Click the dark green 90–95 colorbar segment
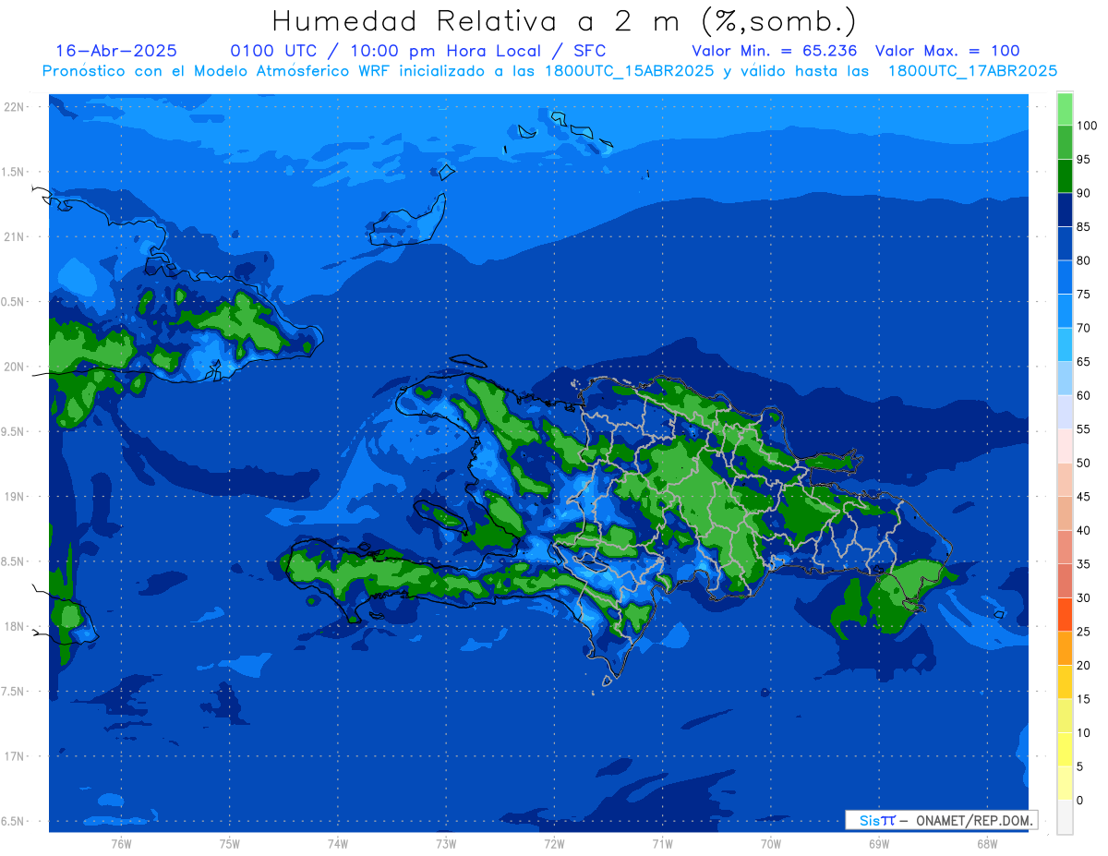 (x=1065, y=175)
